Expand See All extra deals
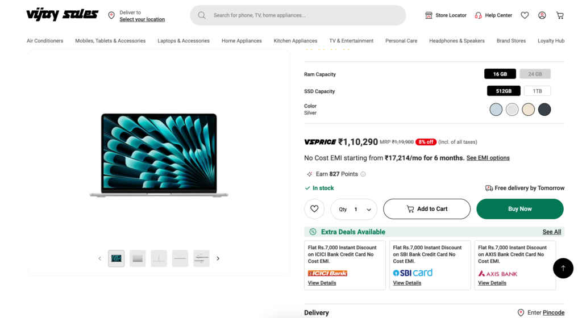Screen dimensions: 582x318 tap(551, 232)
